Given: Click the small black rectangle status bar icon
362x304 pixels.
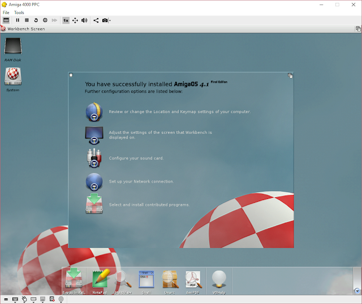Looking at the screenshot, I should tap(6, 299).
